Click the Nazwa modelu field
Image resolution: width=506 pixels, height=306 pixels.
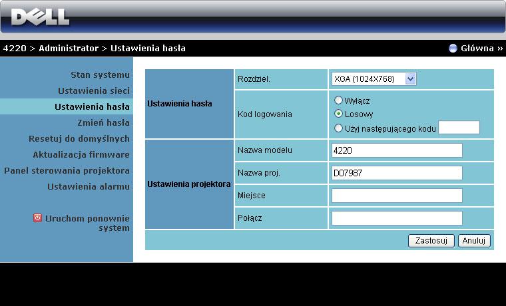point(397,150)
